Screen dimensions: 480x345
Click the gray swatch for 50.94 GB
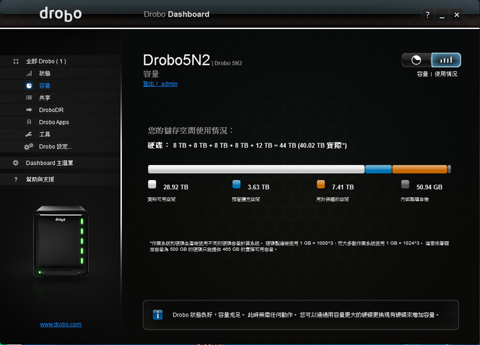click(405, 184)
